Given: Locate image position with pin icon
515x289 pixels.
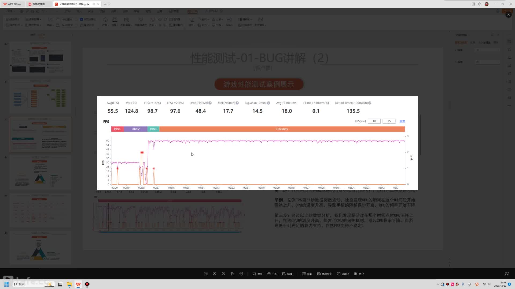Looking at the screenshot, I should [241, 274].
